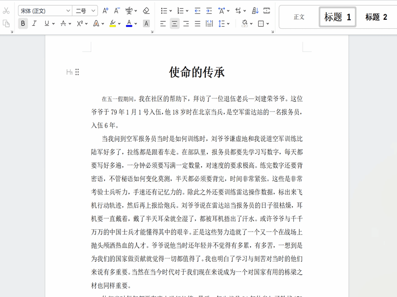Expand the underline style dropdown arrow
Viewport: 397px width, 297px height.
[54, 24]
